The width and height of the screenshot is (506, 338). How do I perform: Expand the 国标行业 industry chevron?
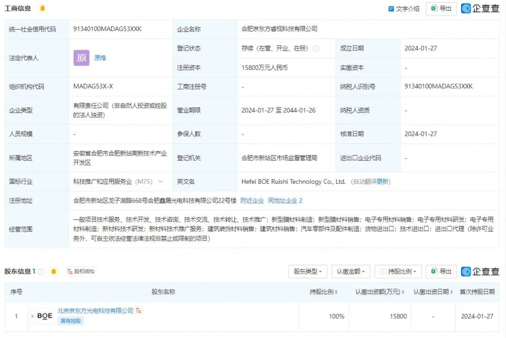(160, 181)
